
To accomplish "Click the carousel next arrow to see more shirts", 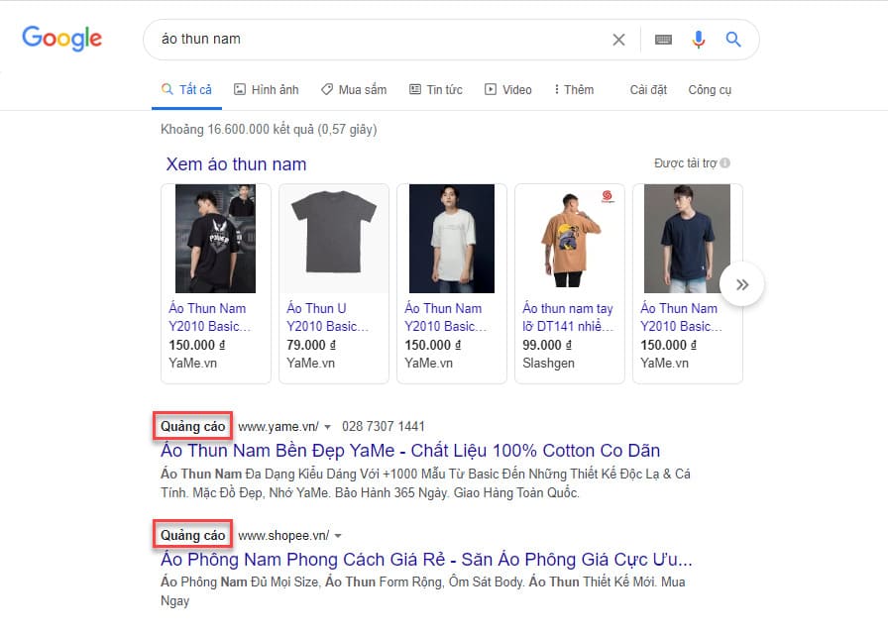I will [742, 283].
